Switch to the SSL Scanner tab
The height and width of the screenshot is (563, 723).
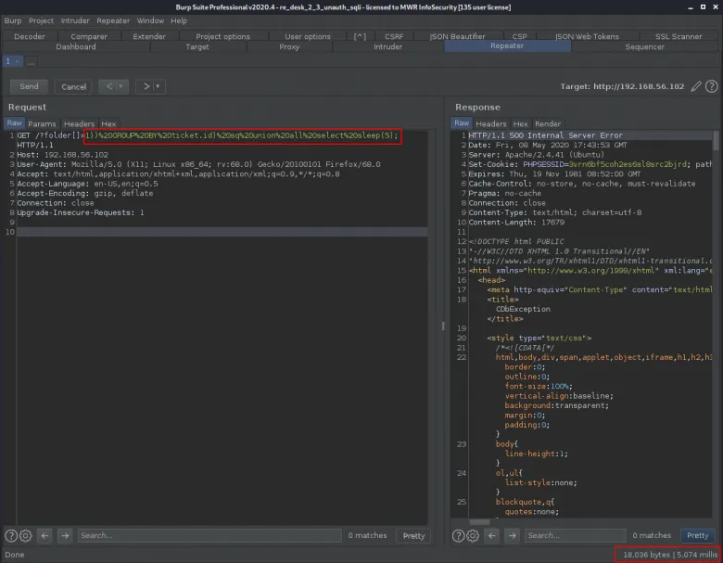[679, 36]
